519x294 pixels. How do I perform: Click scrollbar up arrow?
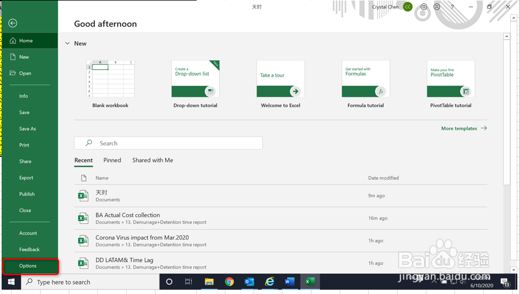tap(507, 36)
